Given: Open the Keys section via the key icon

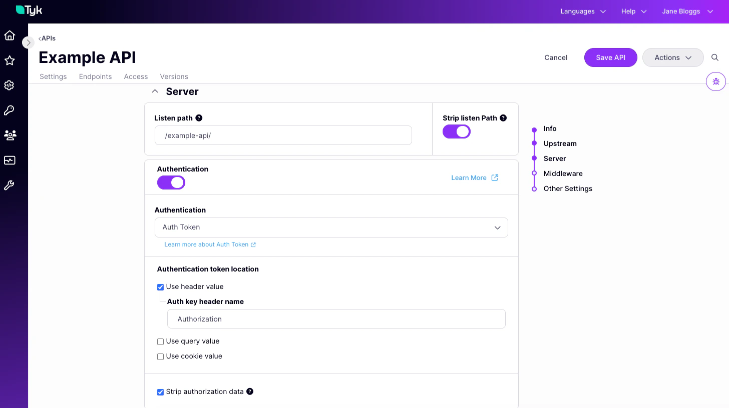Looking at the screenshot, I should pyautogui.click(x=9, y=110).
